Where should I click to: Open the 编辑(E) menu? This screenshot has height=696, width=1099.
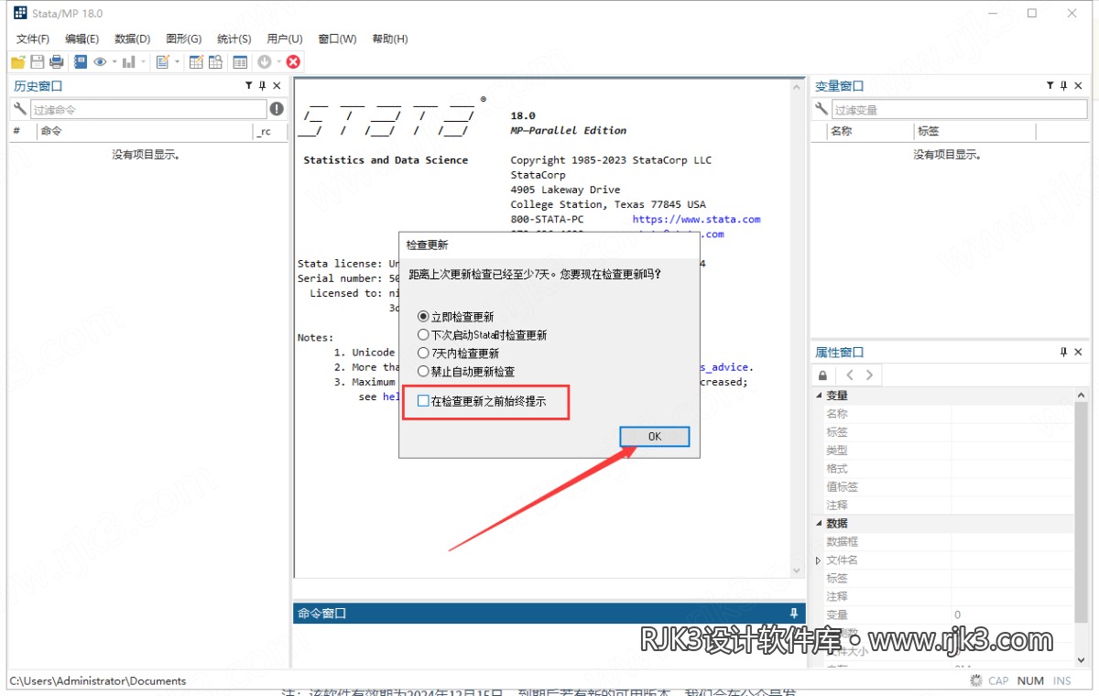(82, 38)
